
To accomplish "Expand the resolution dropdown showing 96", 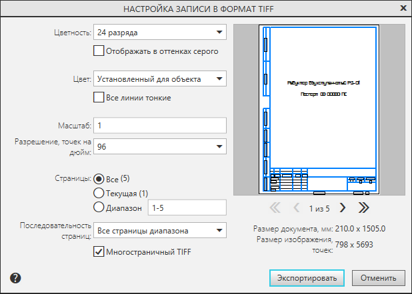I will 160,146.
